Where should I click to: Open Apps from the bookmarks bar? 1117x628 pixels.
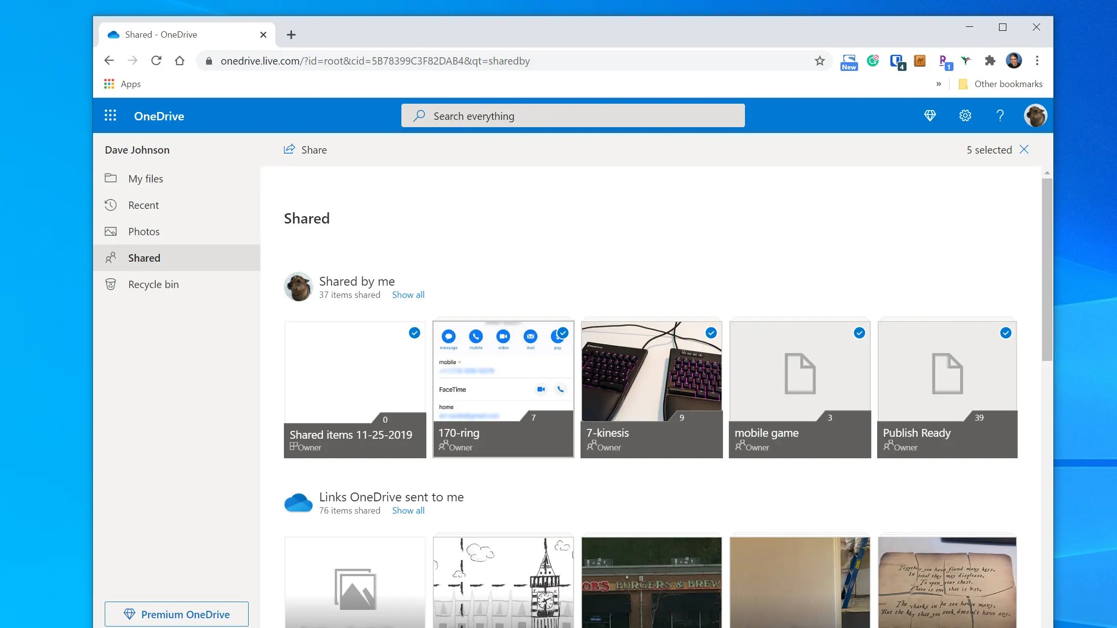pyautogui.click(x=122, y=84)
